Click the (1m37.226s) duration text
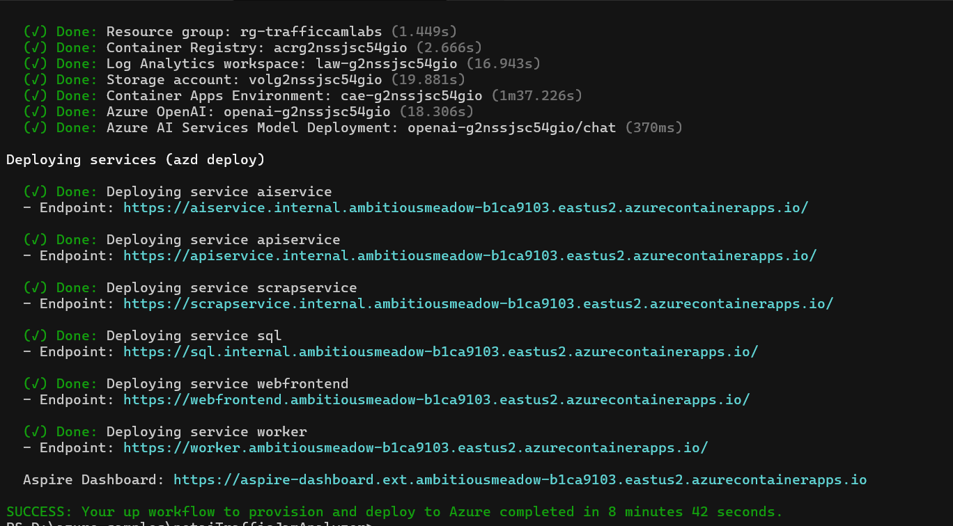 [x=537, y=95]
